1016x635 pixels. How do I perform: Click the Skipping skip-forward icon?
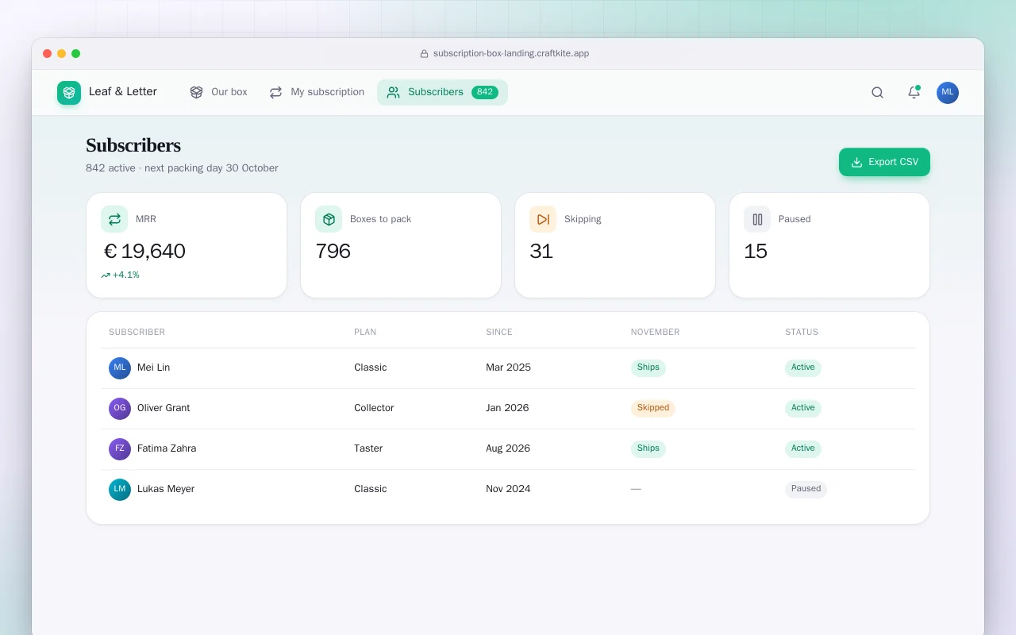543,219
